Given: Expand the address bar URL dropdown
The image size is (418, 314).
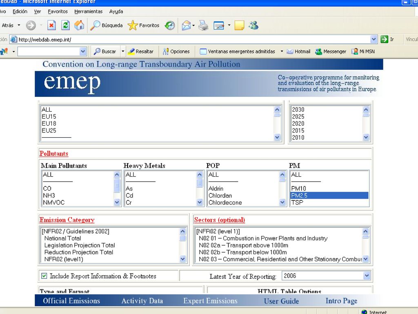Looking at the screenshot, I should coord(374,39).
